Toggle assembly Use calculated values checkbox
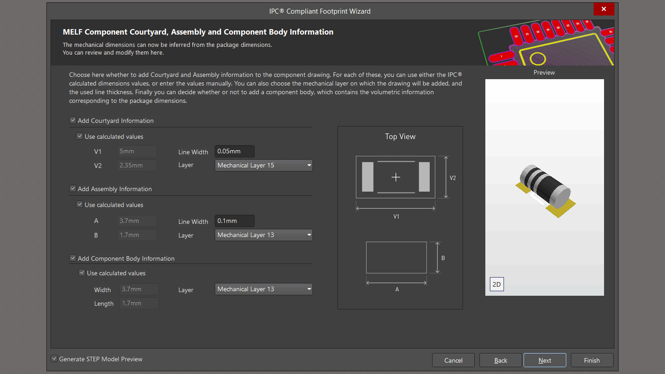The width and height of the screenshot is (665, 374). pyautogui.click(x=80, y=205)
